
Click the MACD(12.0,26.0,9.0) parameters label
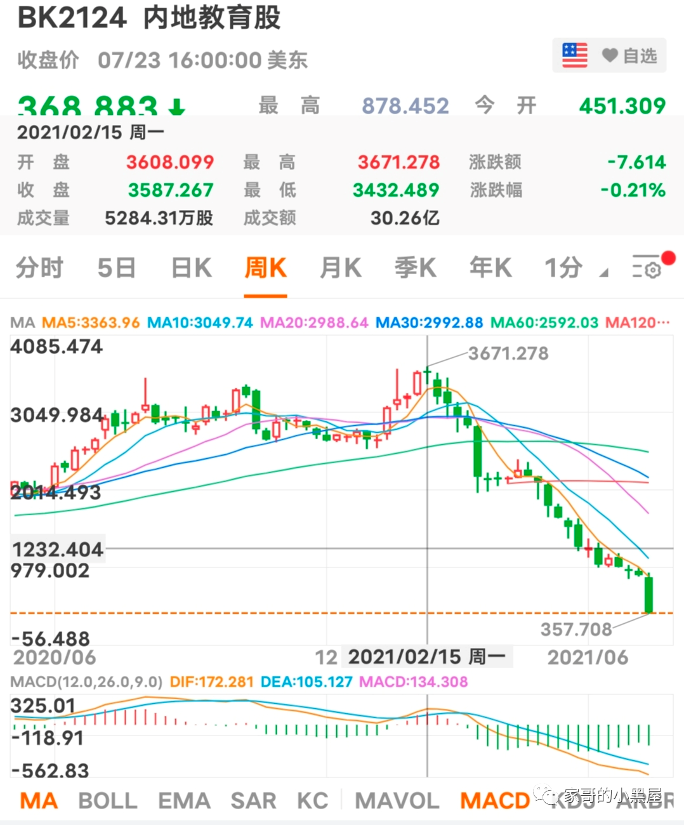coord(86,682)
